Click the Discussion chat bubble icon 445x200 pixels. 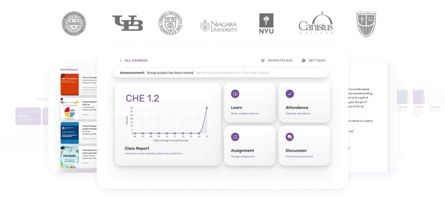(290, 137)
